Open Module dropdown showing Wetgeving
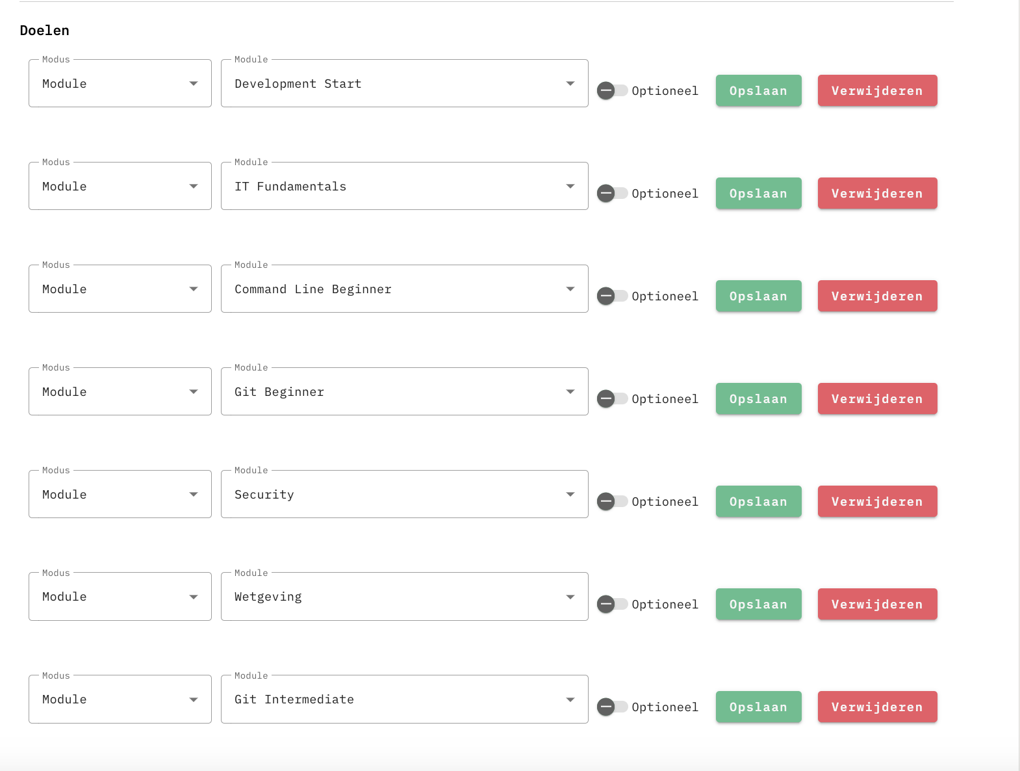This screenshot has width=1020, height=771. coord(405,596)
